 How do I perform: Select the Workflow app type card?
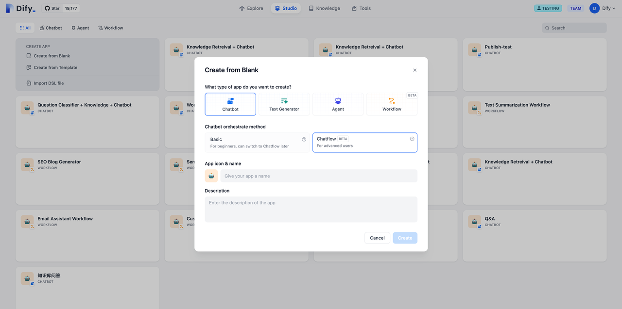click(392, 104)
